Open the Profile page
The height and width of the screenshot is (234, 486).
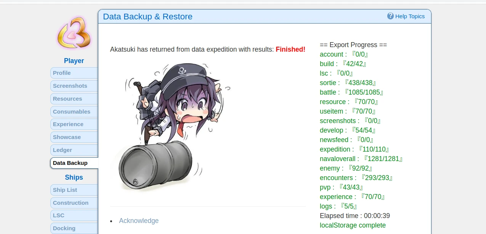click(74, 73)
